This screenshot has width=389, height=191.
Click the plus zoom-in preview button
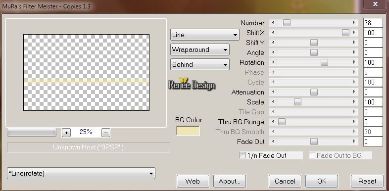point(66,133)
